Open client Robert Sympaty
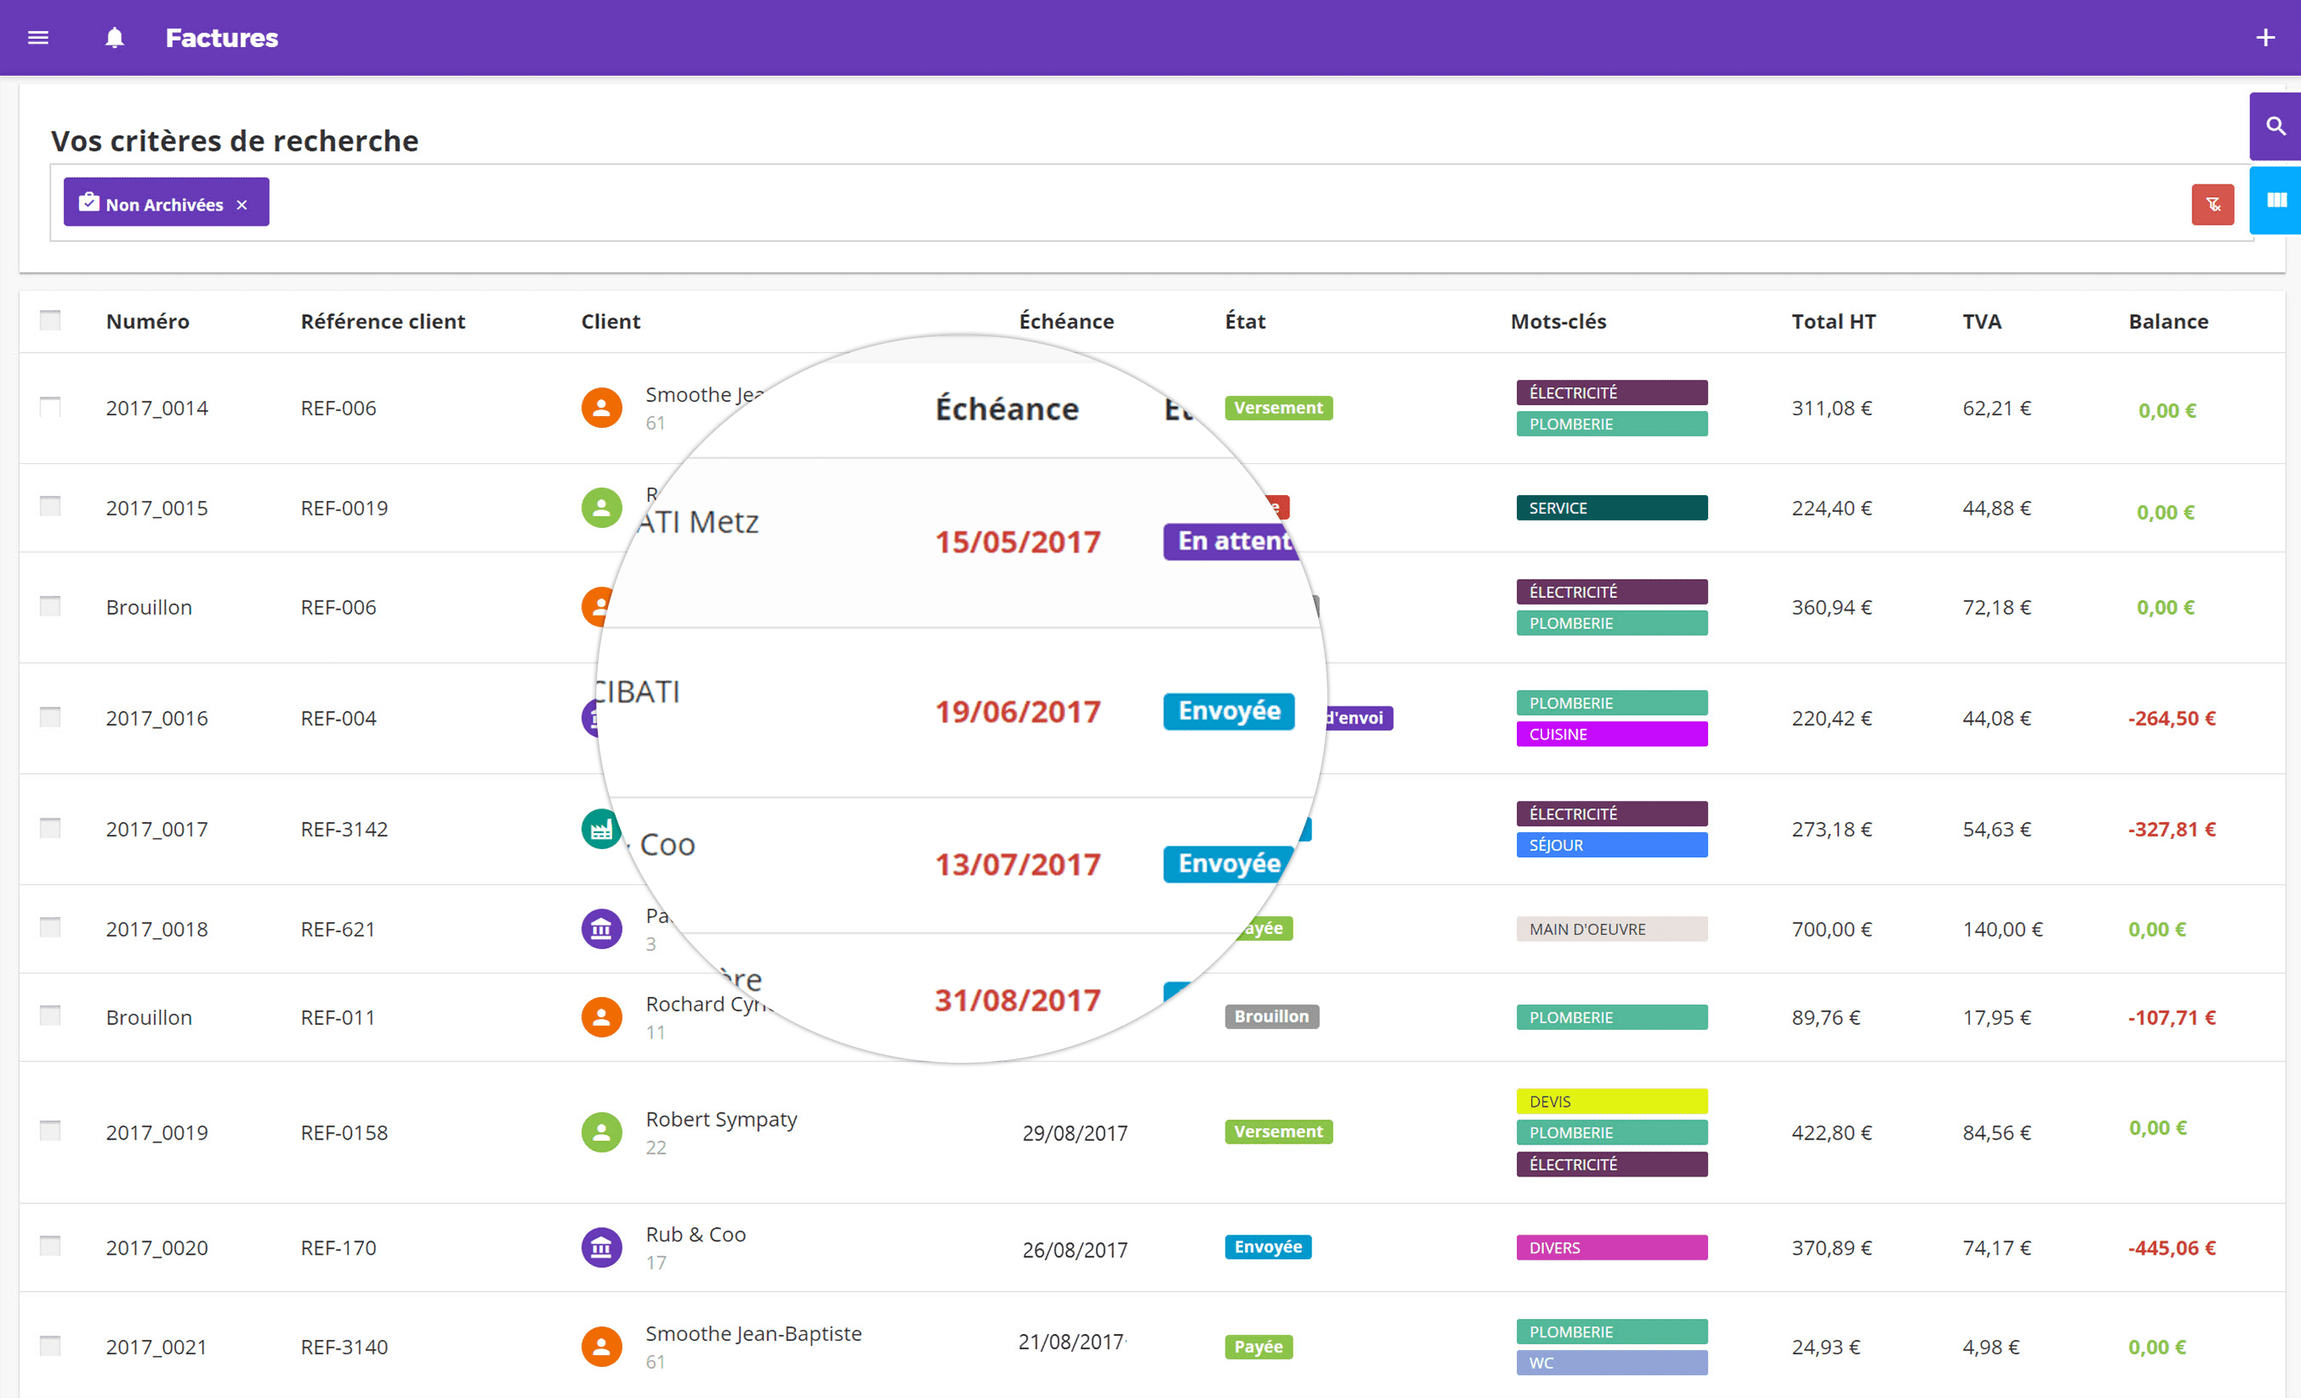This screenshot has height=1398, width=2301. click(x=721, y=1118)
